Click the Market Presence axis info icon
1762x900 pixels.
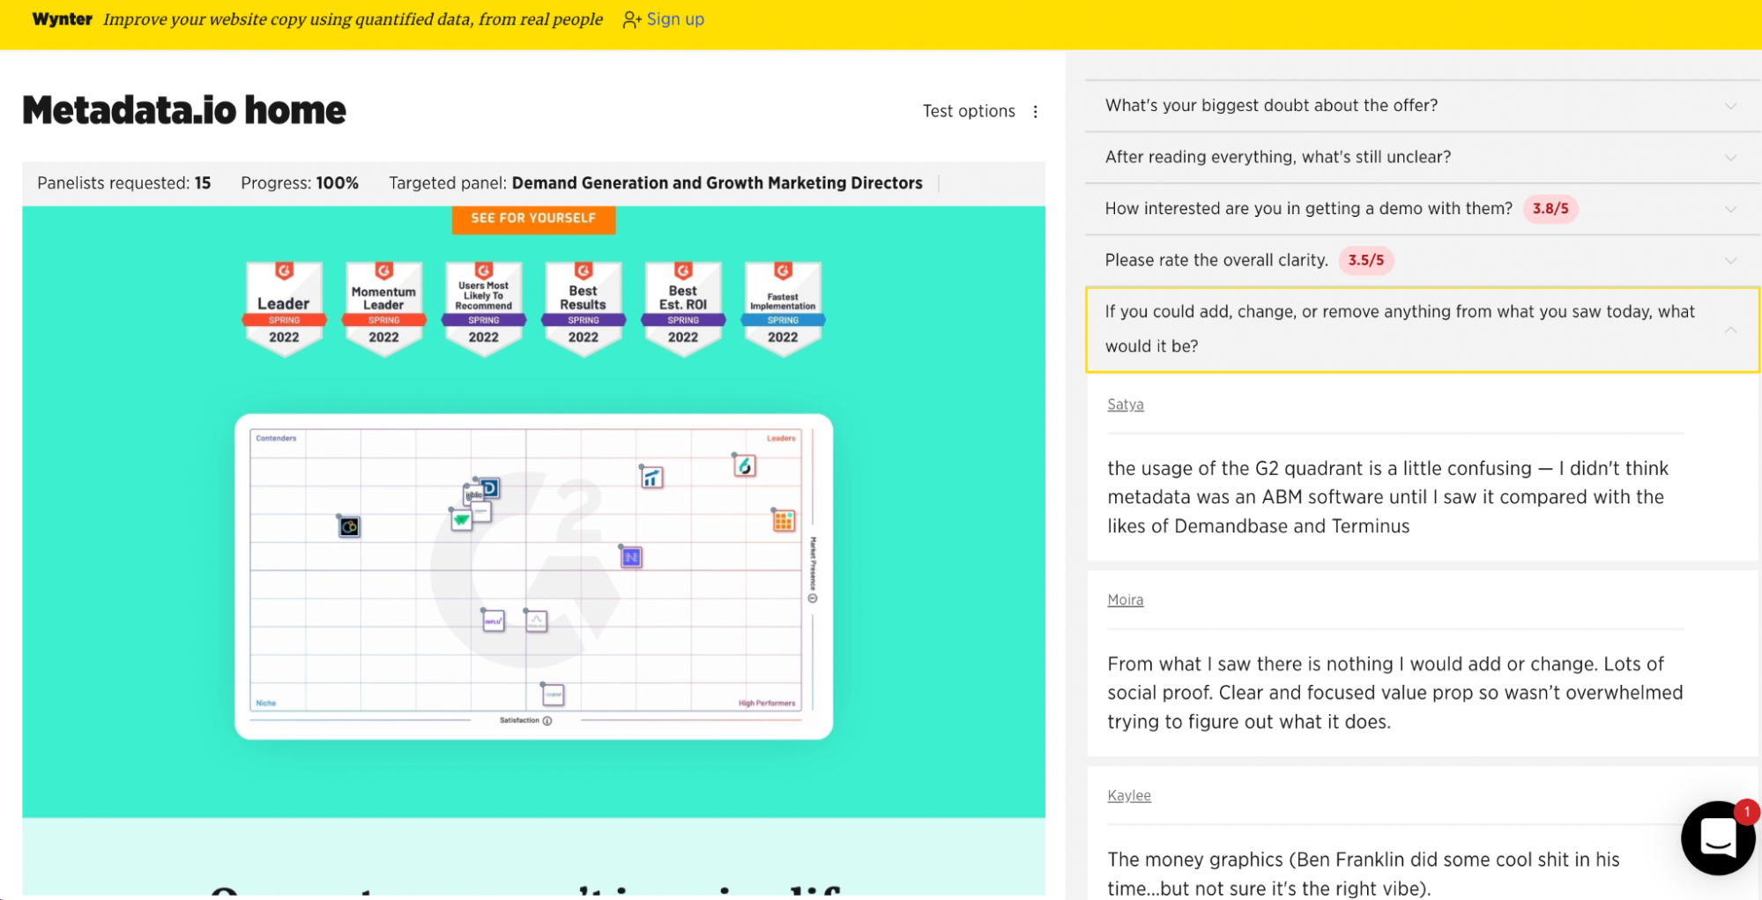(813, 599)
